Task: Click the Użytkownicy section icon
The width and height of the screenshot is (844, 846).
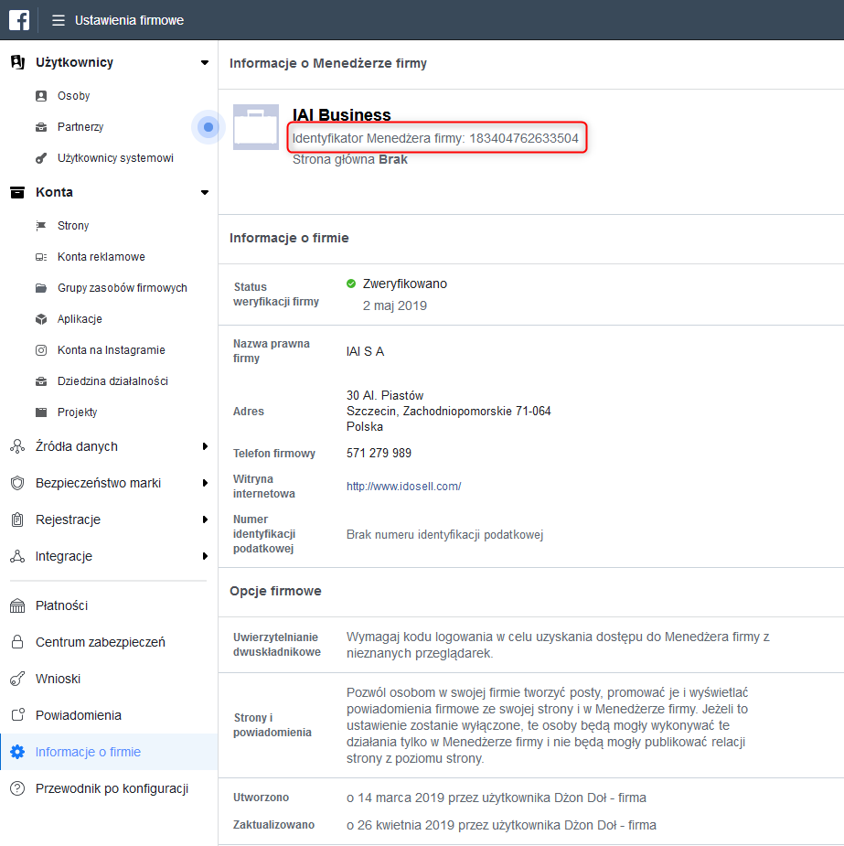Action: [x=17, y=62]
